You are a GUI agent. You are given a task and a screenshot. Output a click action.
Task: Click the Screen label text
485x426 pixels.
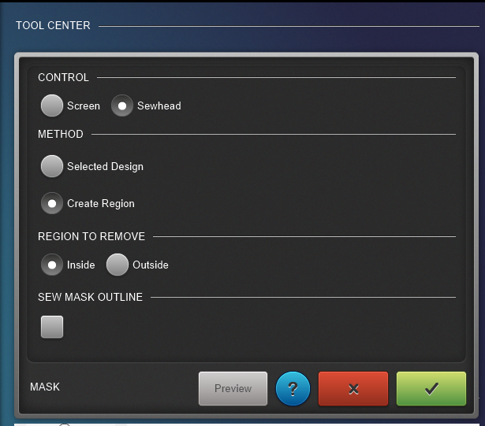click(x=84, y=106)
